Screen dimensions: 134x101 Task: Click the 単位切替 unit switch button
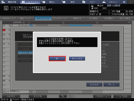(38, 96)
